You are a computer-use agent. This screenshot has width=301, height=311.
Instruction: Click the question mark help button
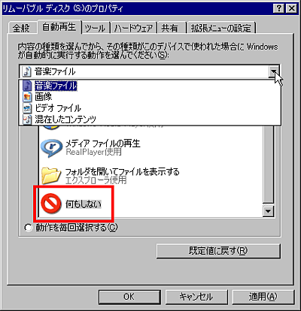tap(278, 9)
